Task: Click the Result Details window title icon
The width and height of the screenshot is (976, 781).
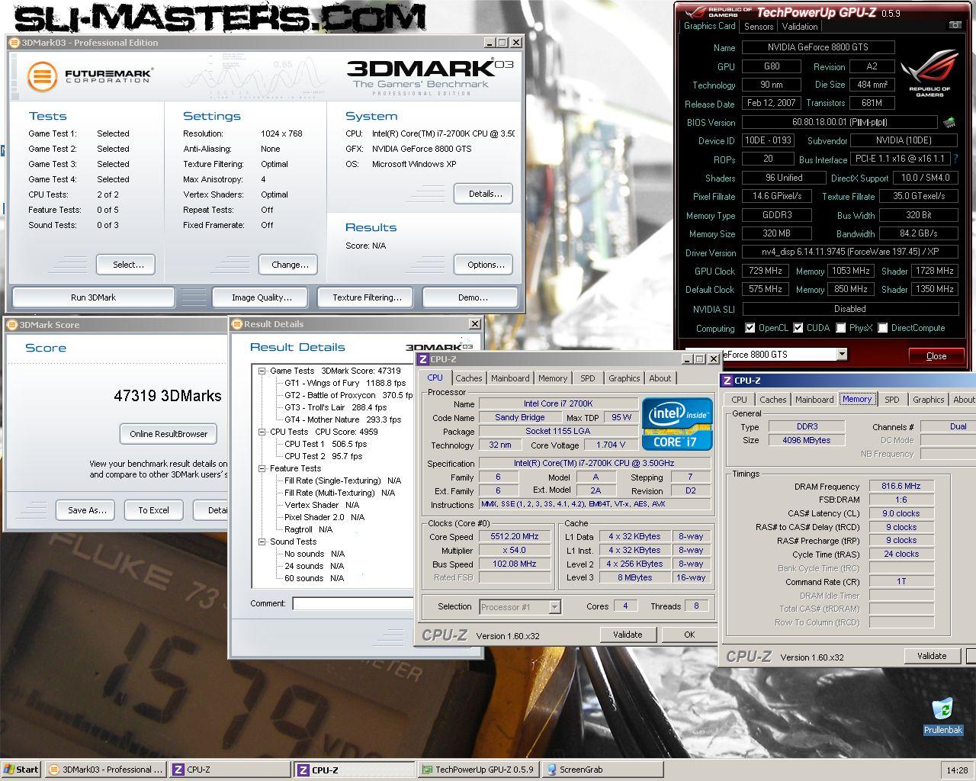Action: [236, 324]
